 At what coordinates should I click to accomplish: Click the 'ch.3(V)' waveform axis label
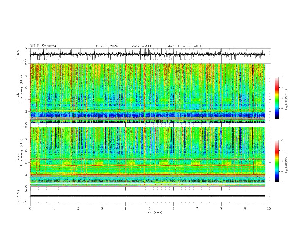(x=18, y=196)
